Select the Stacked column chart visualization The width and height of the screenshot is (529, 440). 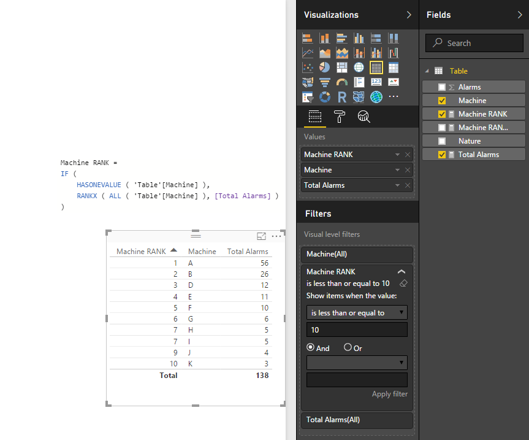pyautogui.click(x=324, y=38)
